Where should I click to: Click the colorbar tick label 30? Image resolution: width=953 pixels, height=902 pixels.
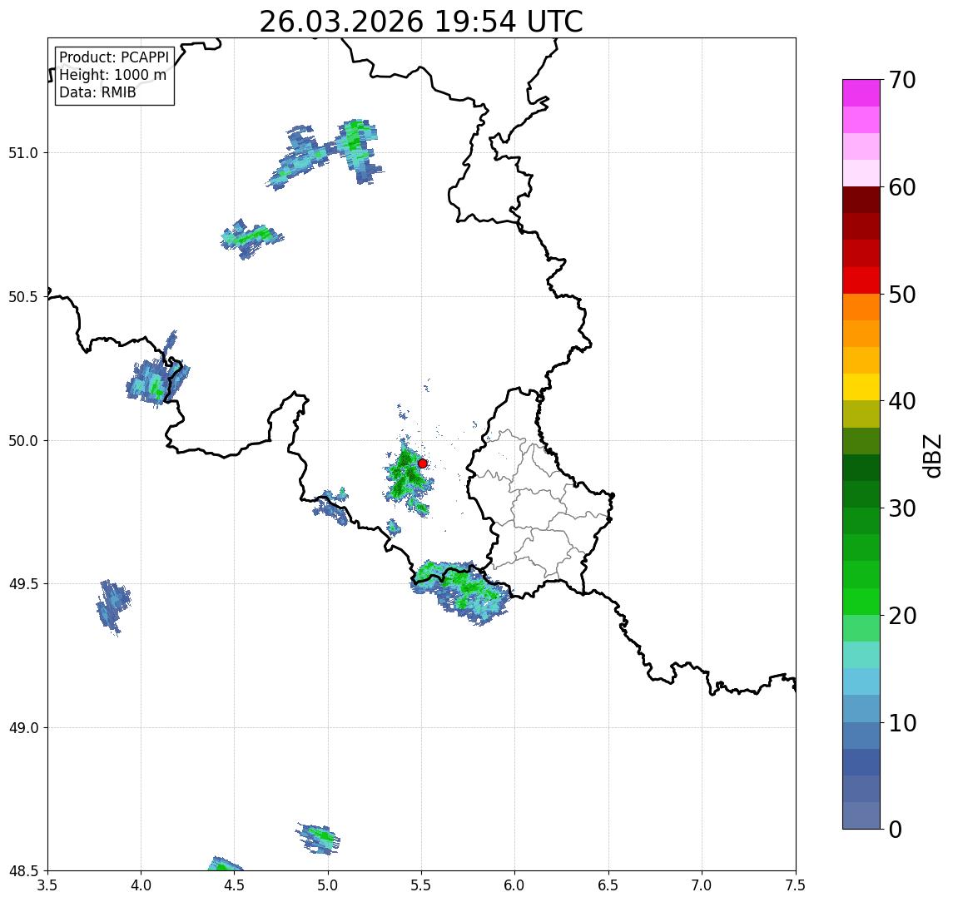901,508
